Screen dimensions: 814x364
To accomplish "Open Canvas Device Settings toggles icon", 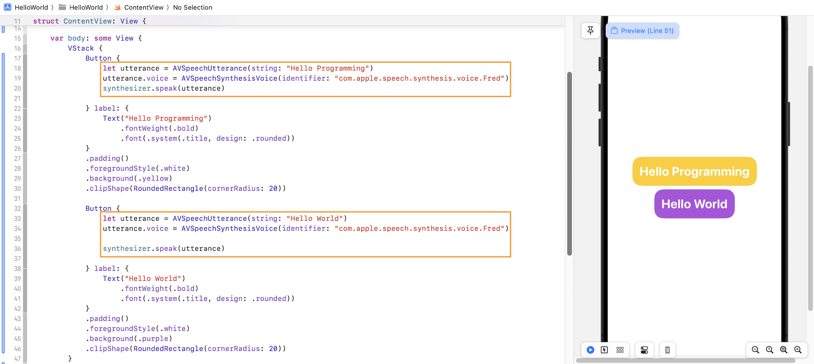I will coord(644,350).
